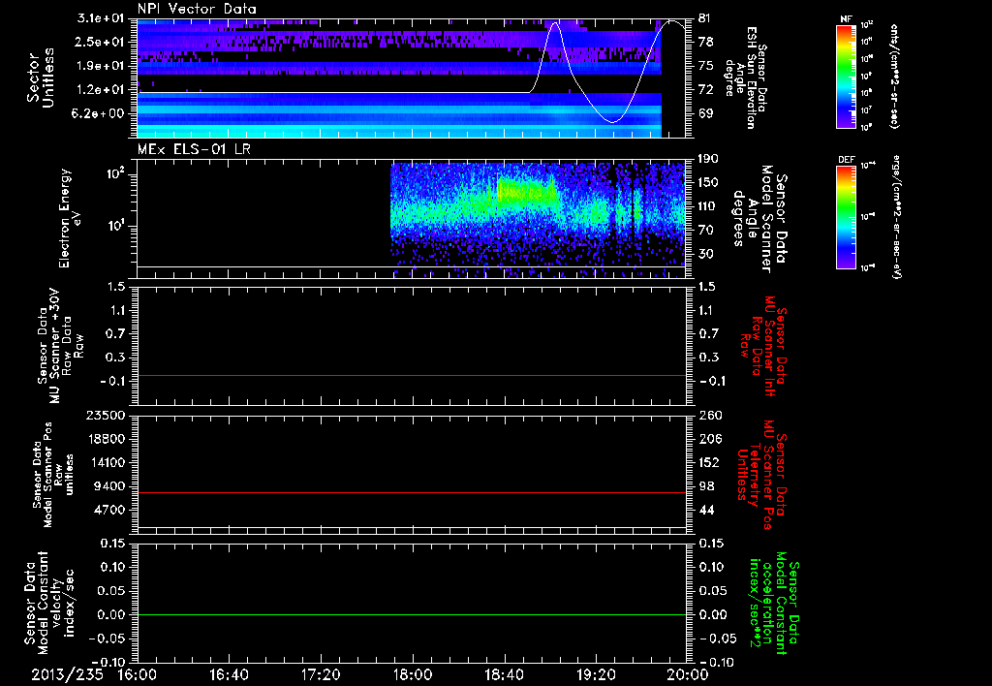
Task: Click the 'ESH Sun Elevation Angle' axis title
Action: pos(745,78)
